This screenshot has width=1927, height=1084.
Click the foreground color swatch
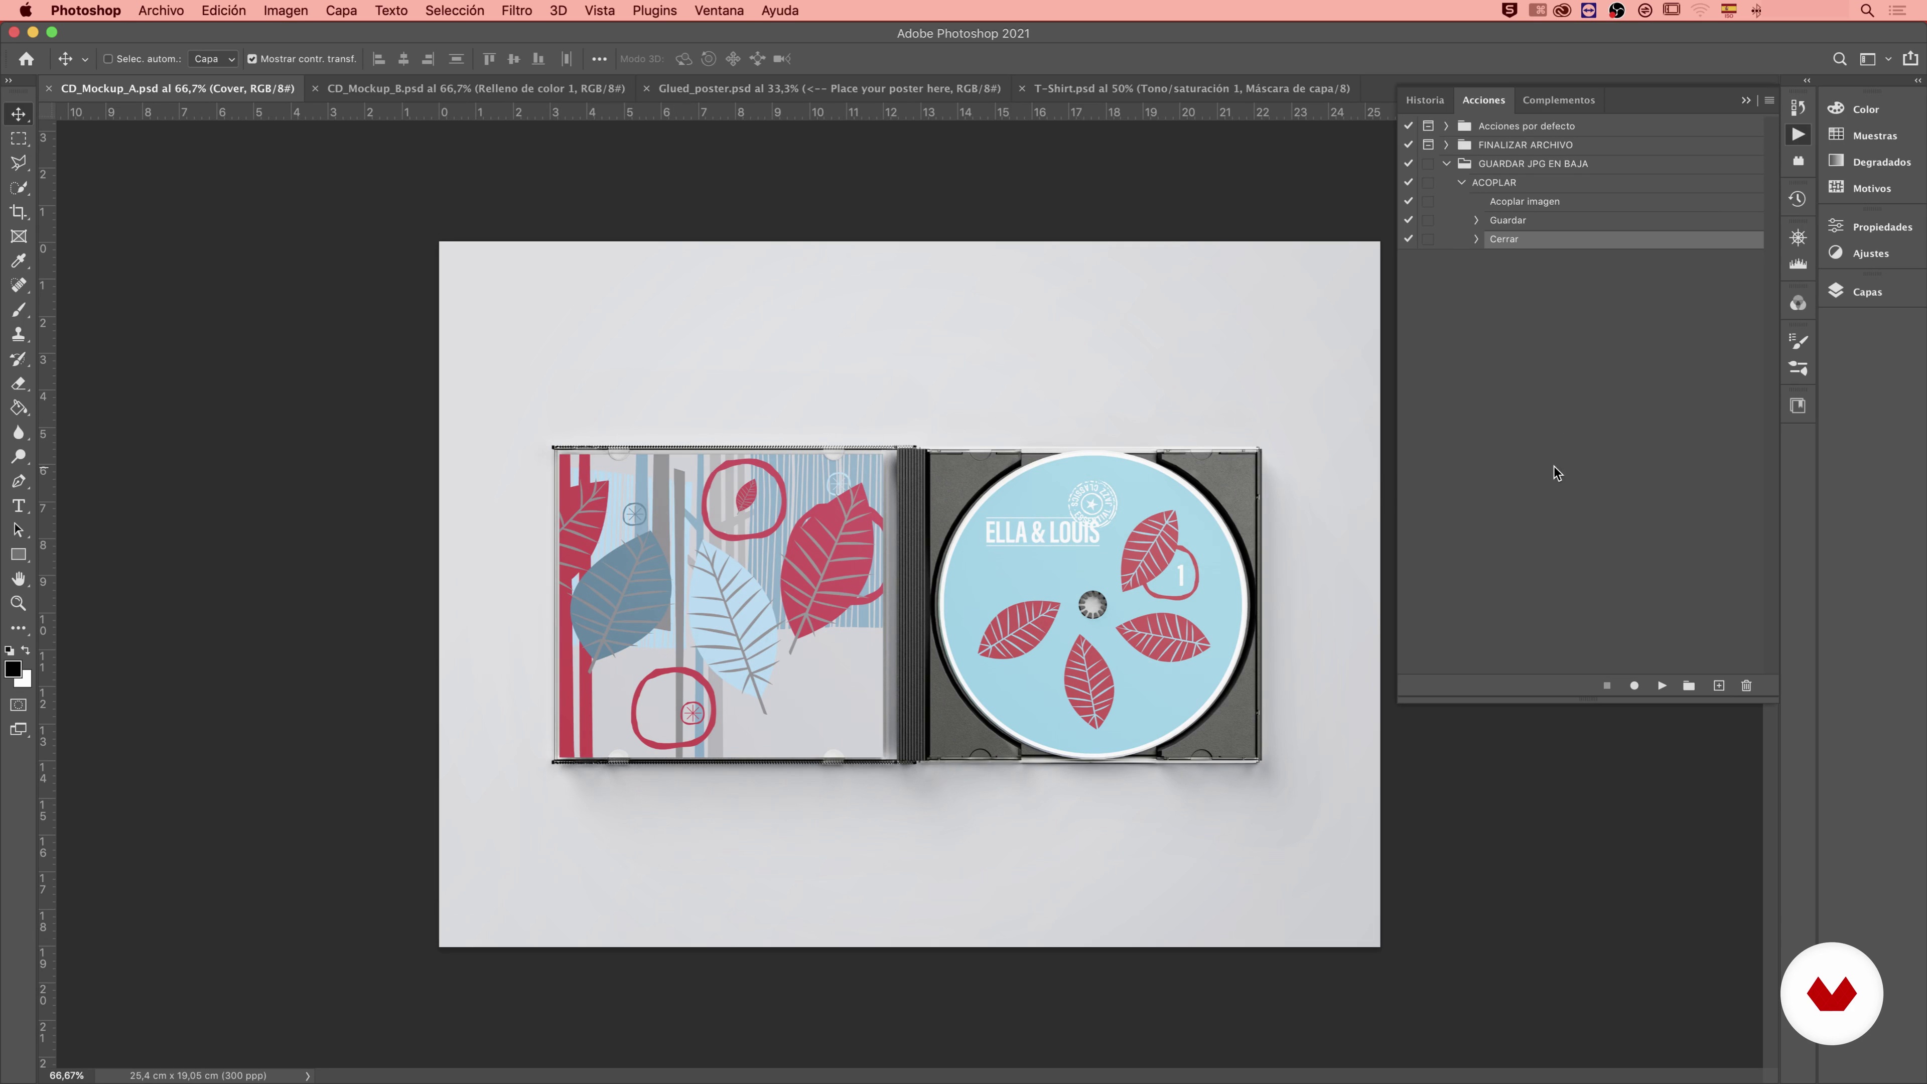[x=13, y=669]
